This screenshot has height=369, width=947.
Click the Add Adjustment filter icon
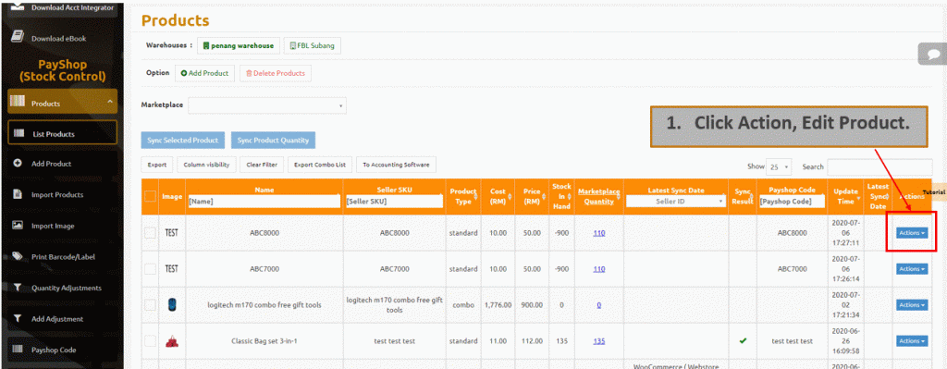18,318
